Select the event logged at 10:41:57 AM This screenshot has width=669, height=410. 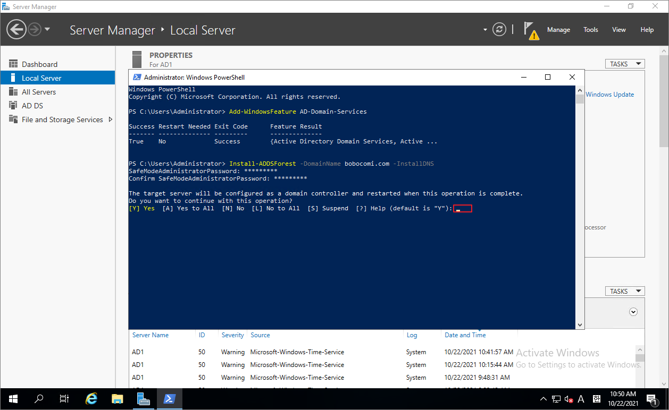382,352
